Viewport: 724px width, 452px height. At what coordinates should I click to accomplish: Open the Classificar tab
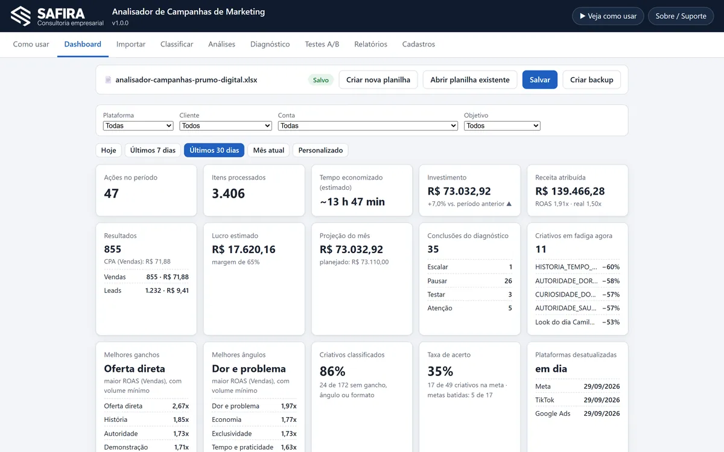177,44
